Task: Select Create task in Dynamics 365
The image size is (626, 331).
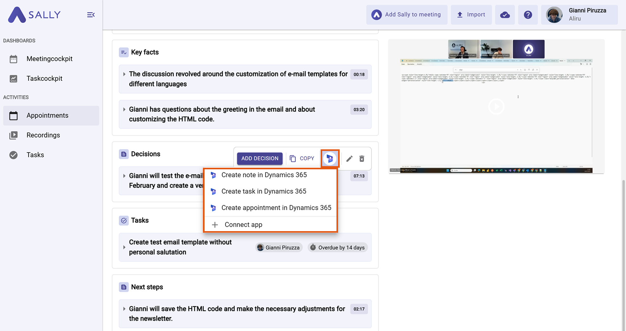Action: tap(271, 191)
